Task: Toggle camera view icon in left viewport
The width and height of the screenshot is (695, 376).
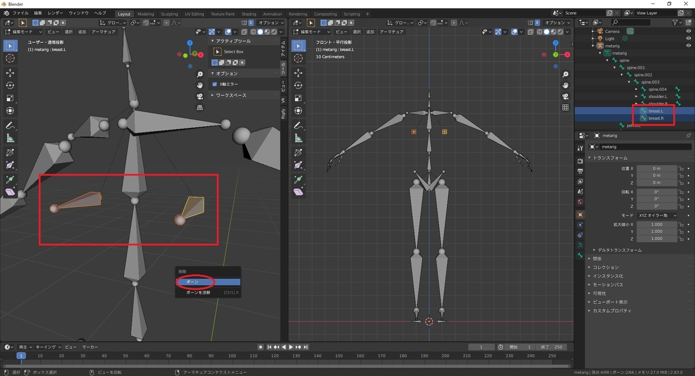Action: 200,97
